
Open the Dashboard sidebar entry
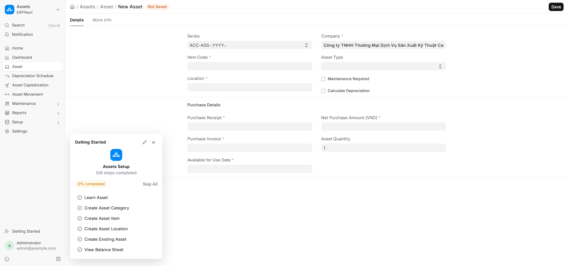[x=32, y=57]
